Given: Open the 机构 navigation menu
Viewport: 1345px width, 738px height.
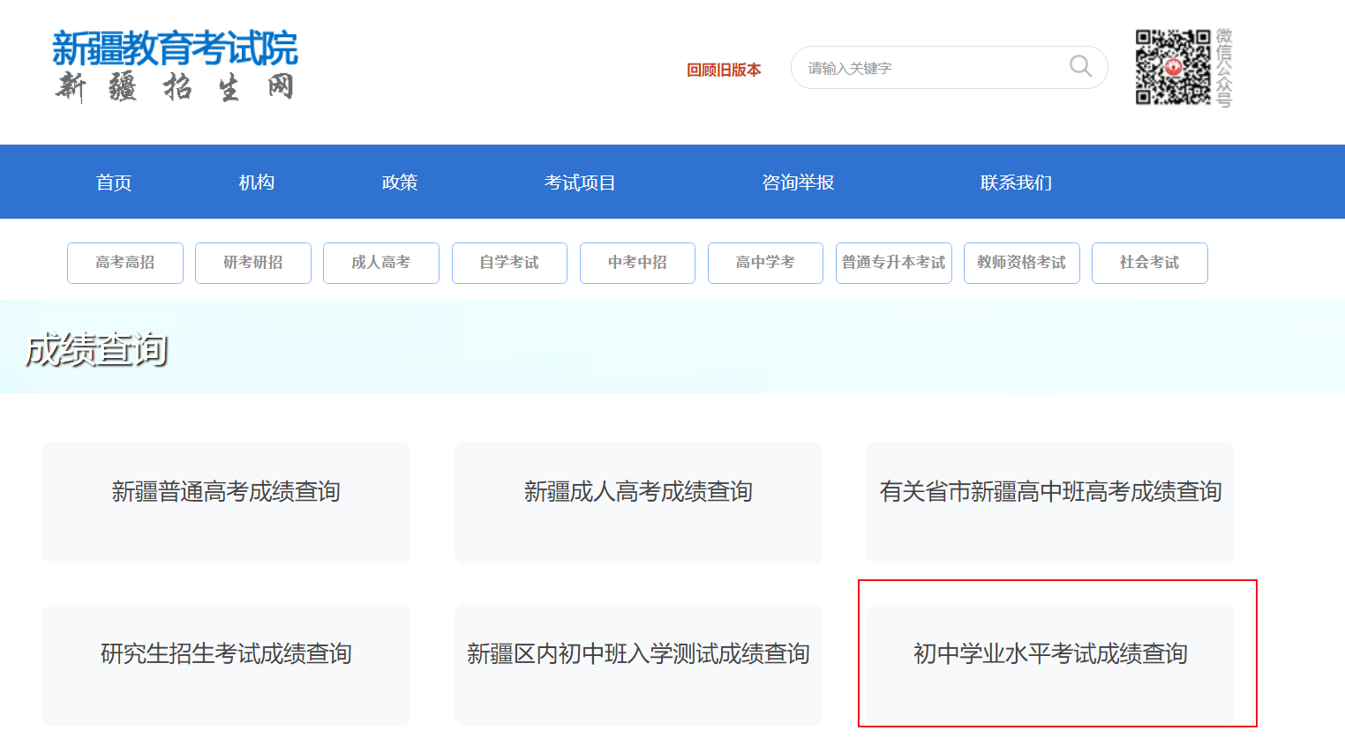Looking at the screenshot, I should (257, 183).
